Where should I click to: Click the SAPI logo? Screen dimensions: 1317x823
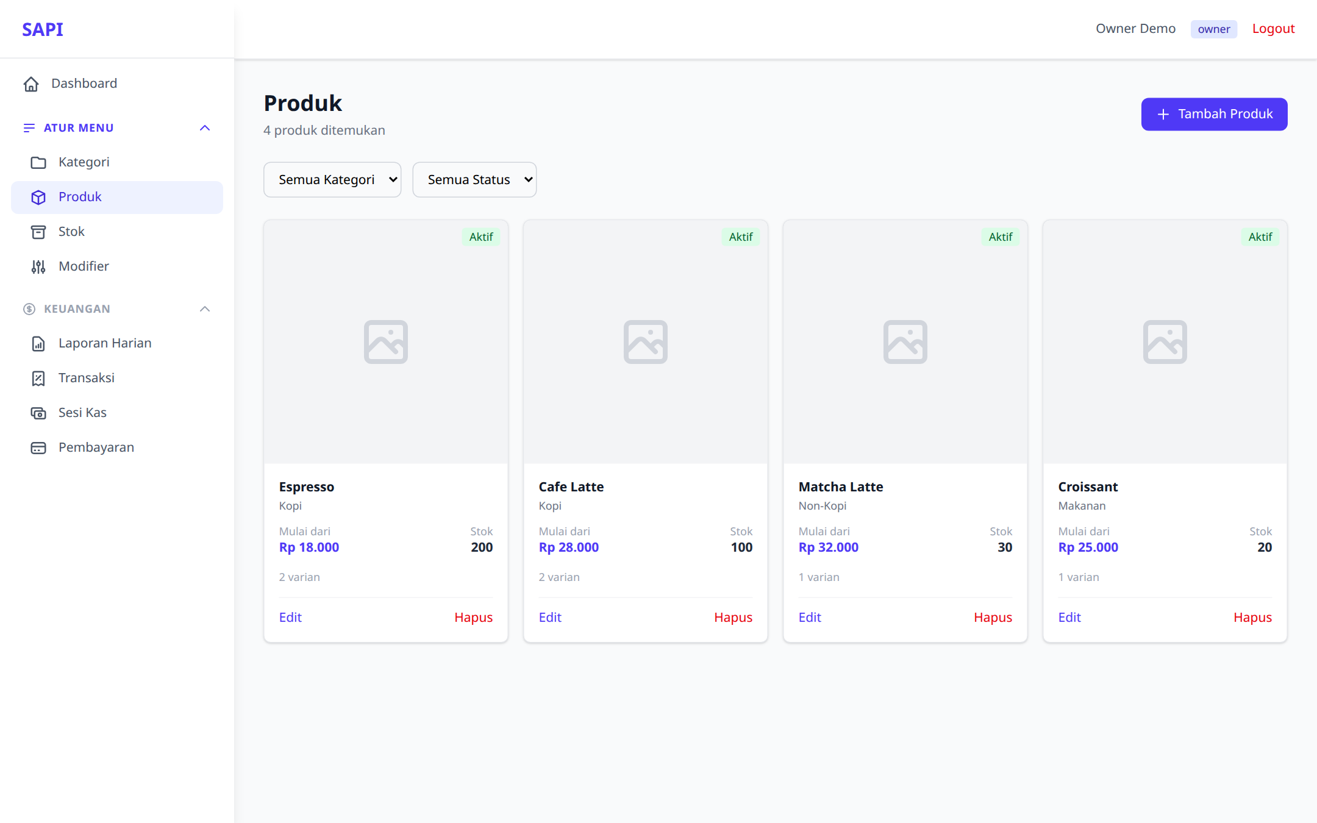point(43,29)
